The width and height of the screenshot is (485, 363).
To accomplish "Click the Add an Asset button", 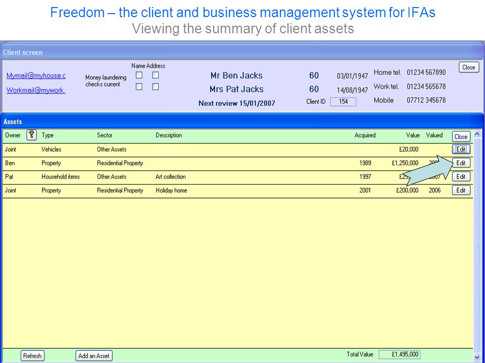I will pos(94,355).
